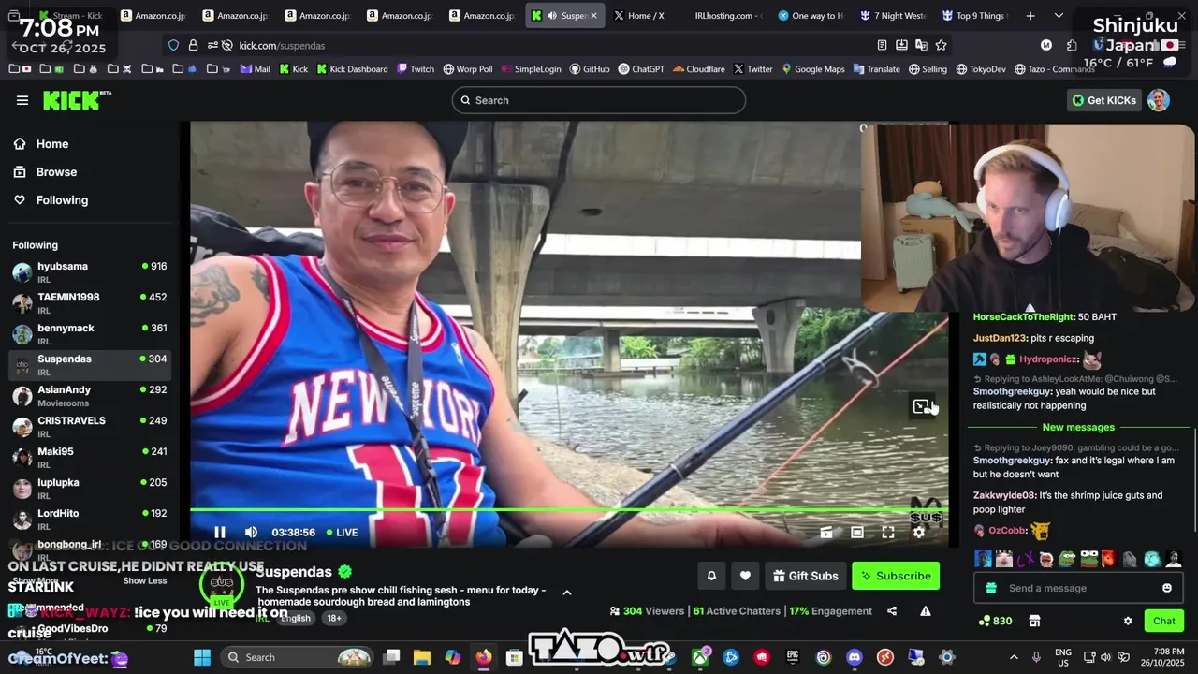Type in Send a message field

click(1076, 588)
